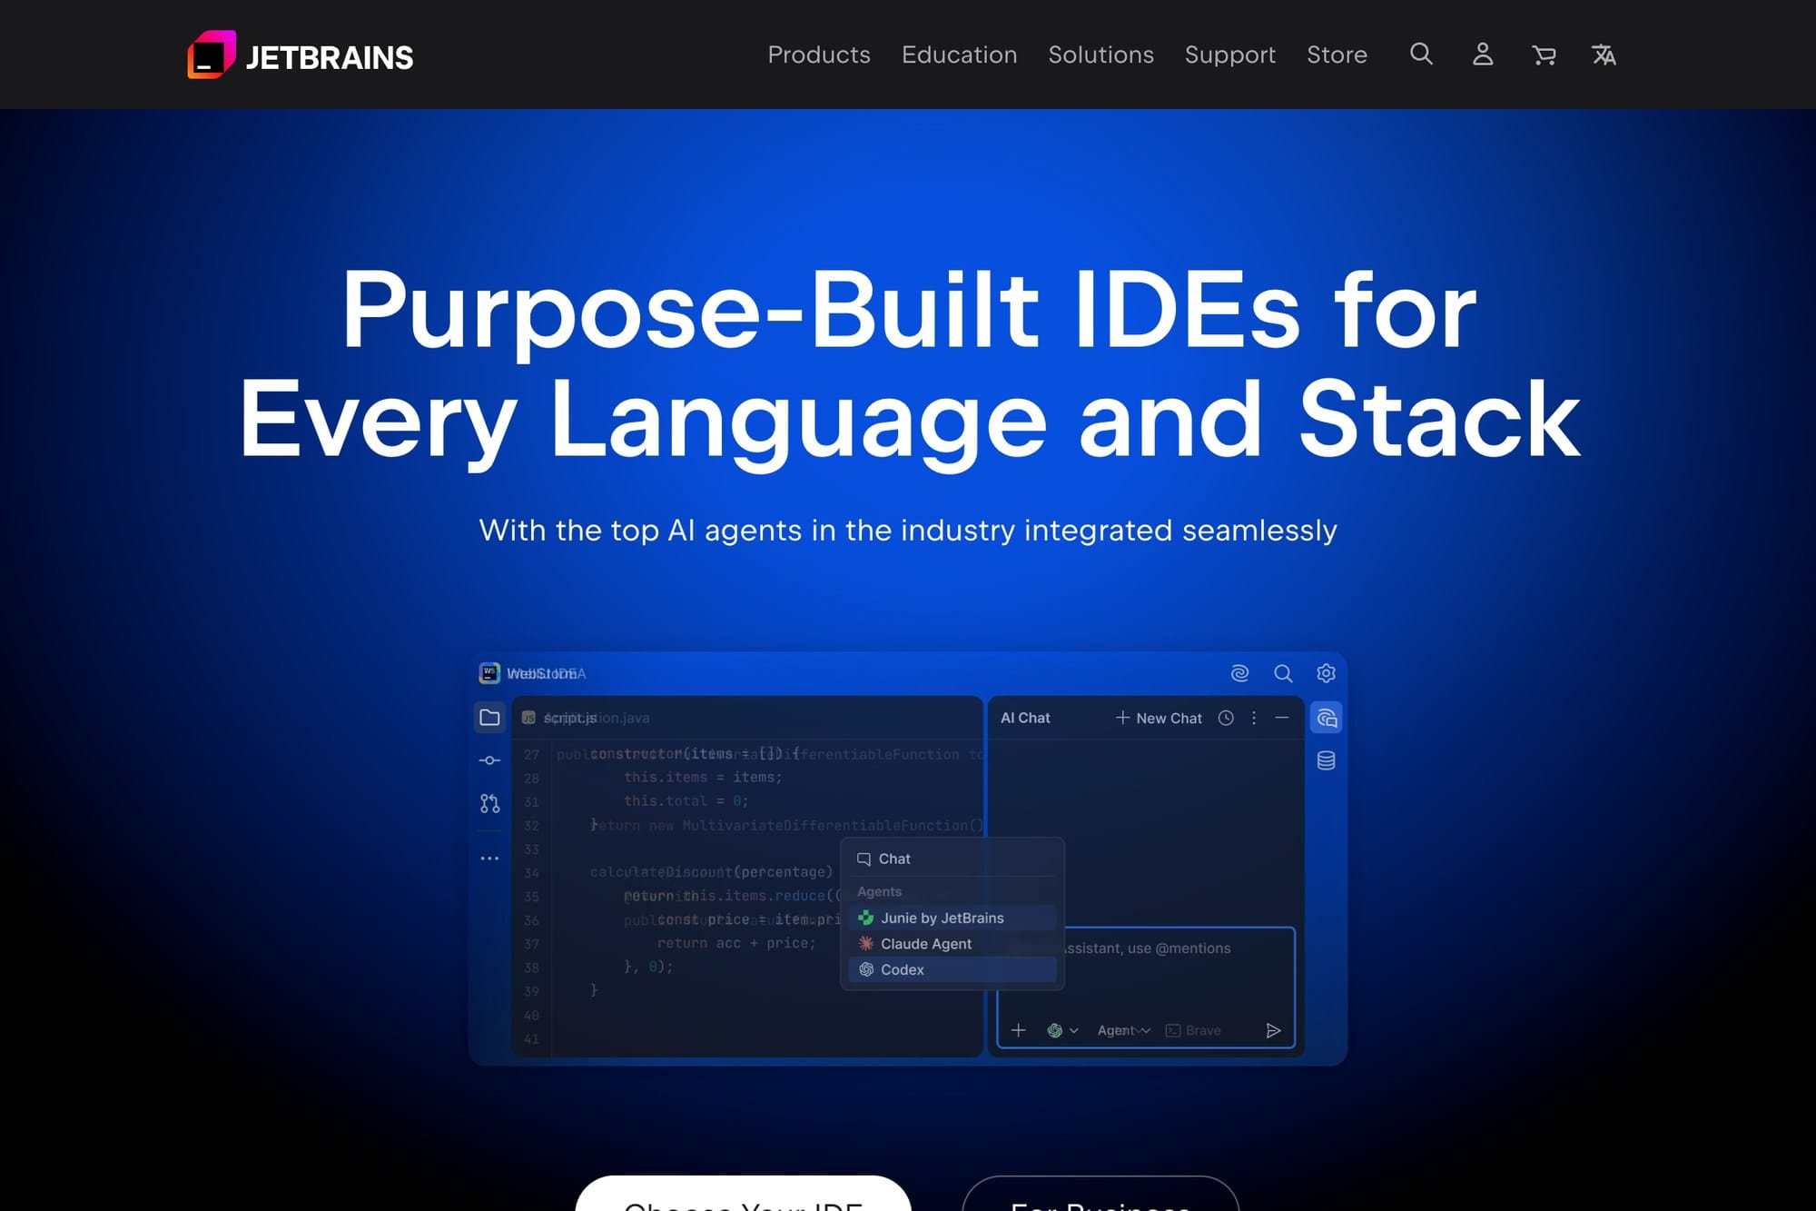This screenshot has width=1816, height=1211.
Task: Choose Chat in agent popup
Action: pos(952,859)
